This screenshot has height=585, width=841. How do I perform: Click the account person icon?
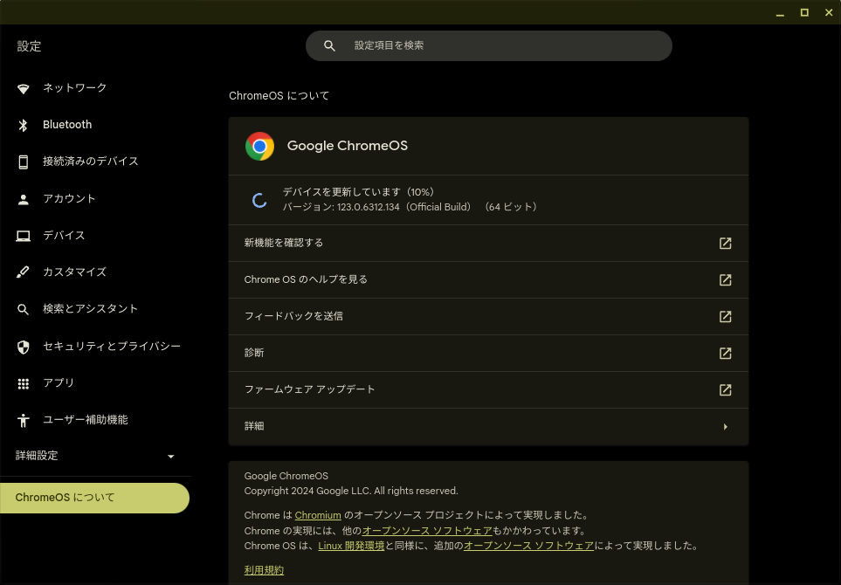coord(23,199)
